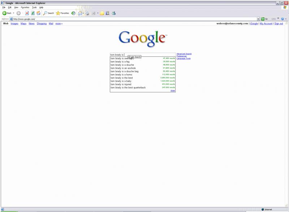
Task: Expand the Mail icon dropdown arrow
Action: [83, 13]
